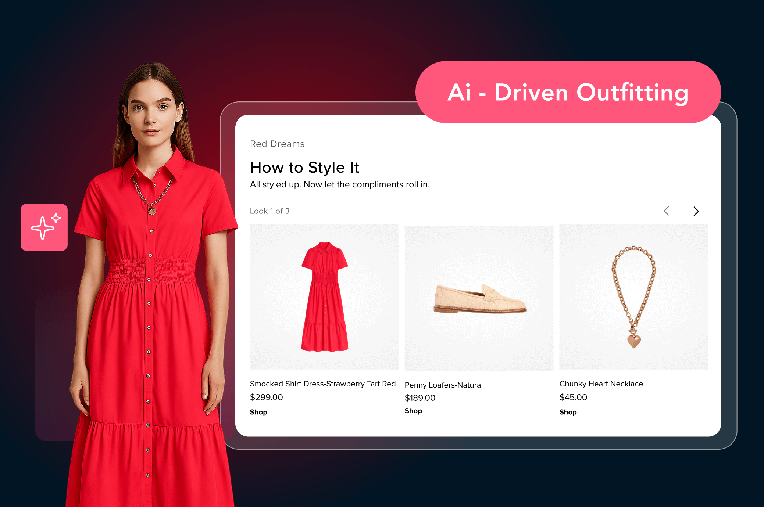Select the Red Dreams label
This screenshot has height=507, width=764.
[x=277, y=144]
